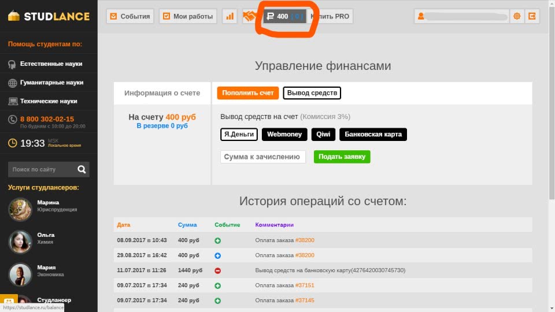Open События in the top menu

point(130,16)
